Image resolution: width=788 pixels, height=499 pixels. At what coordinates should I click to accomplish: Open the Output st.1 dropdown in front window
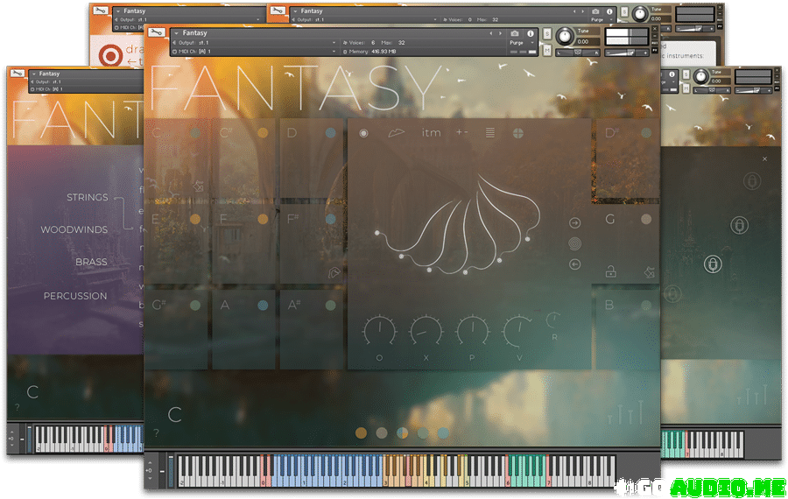pos(254,43)
